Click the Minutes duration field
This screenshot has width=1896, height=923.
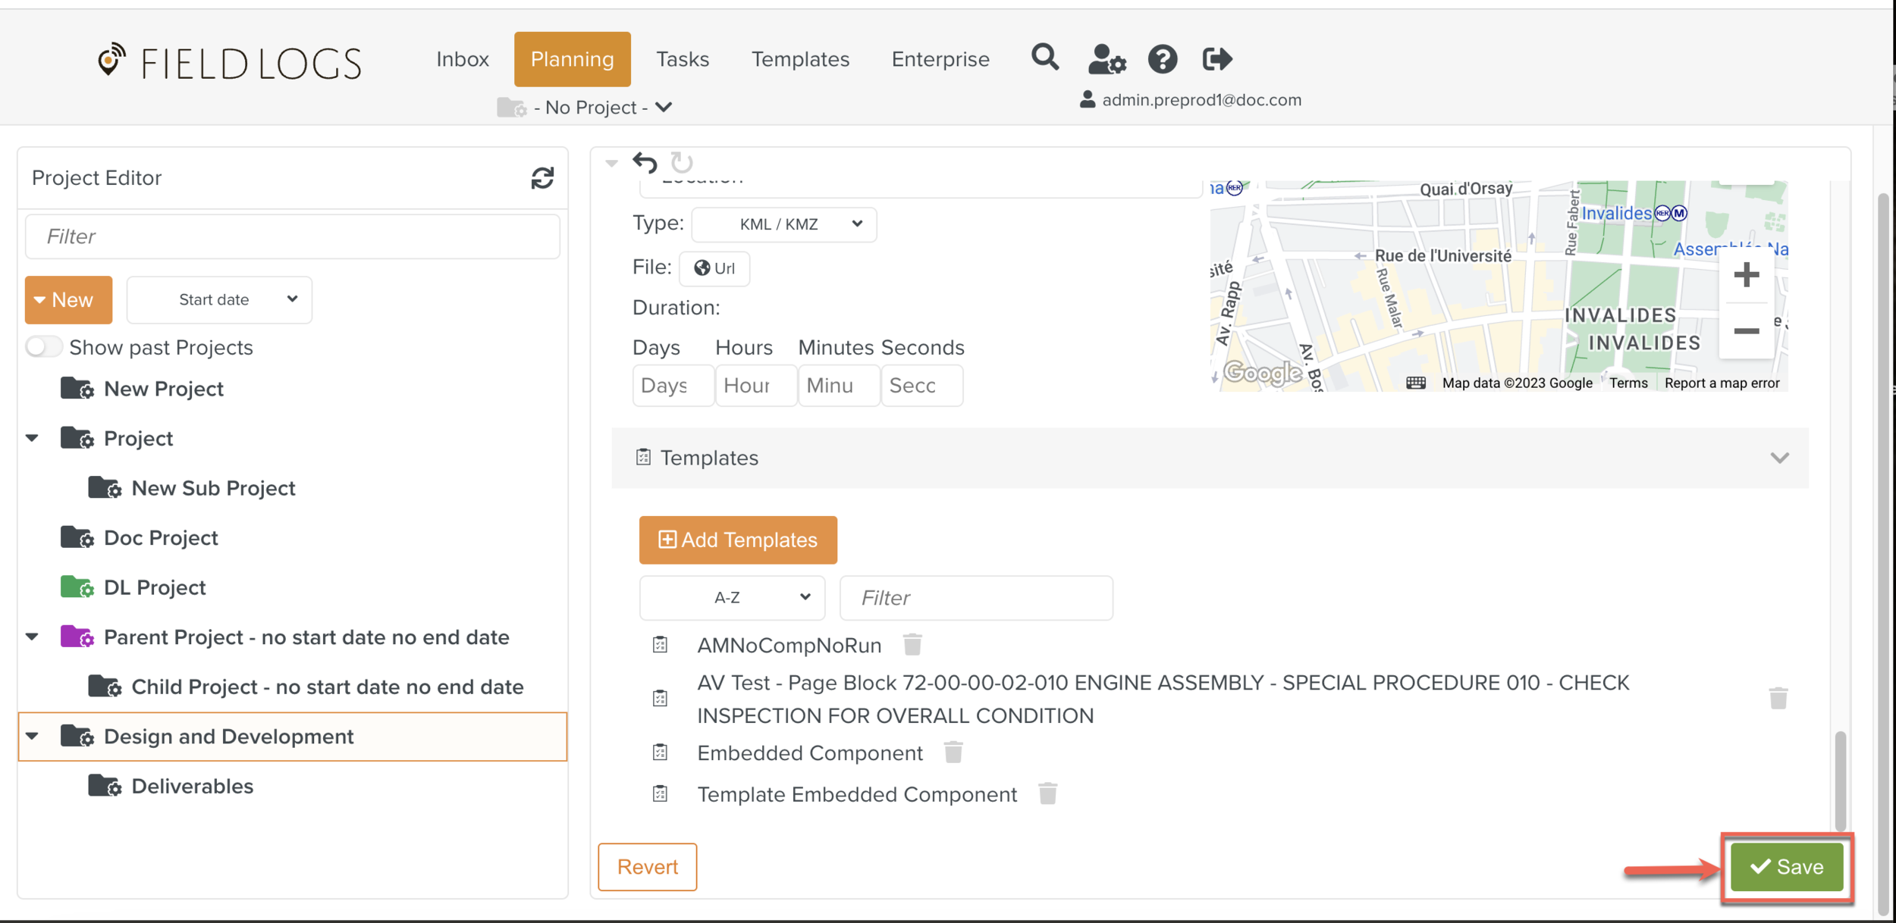pos(838,385)
